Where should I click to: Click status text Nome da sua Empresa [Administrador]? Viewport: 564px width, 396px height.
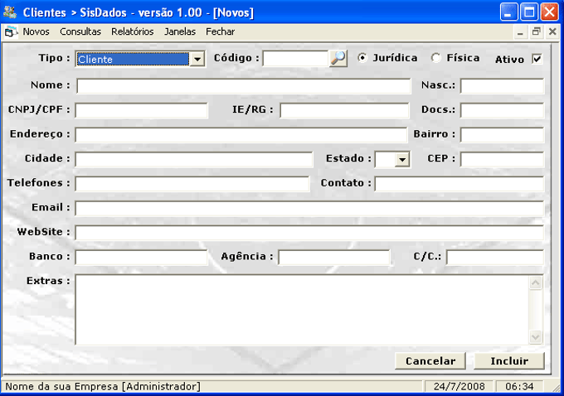(x=103, y=387)
